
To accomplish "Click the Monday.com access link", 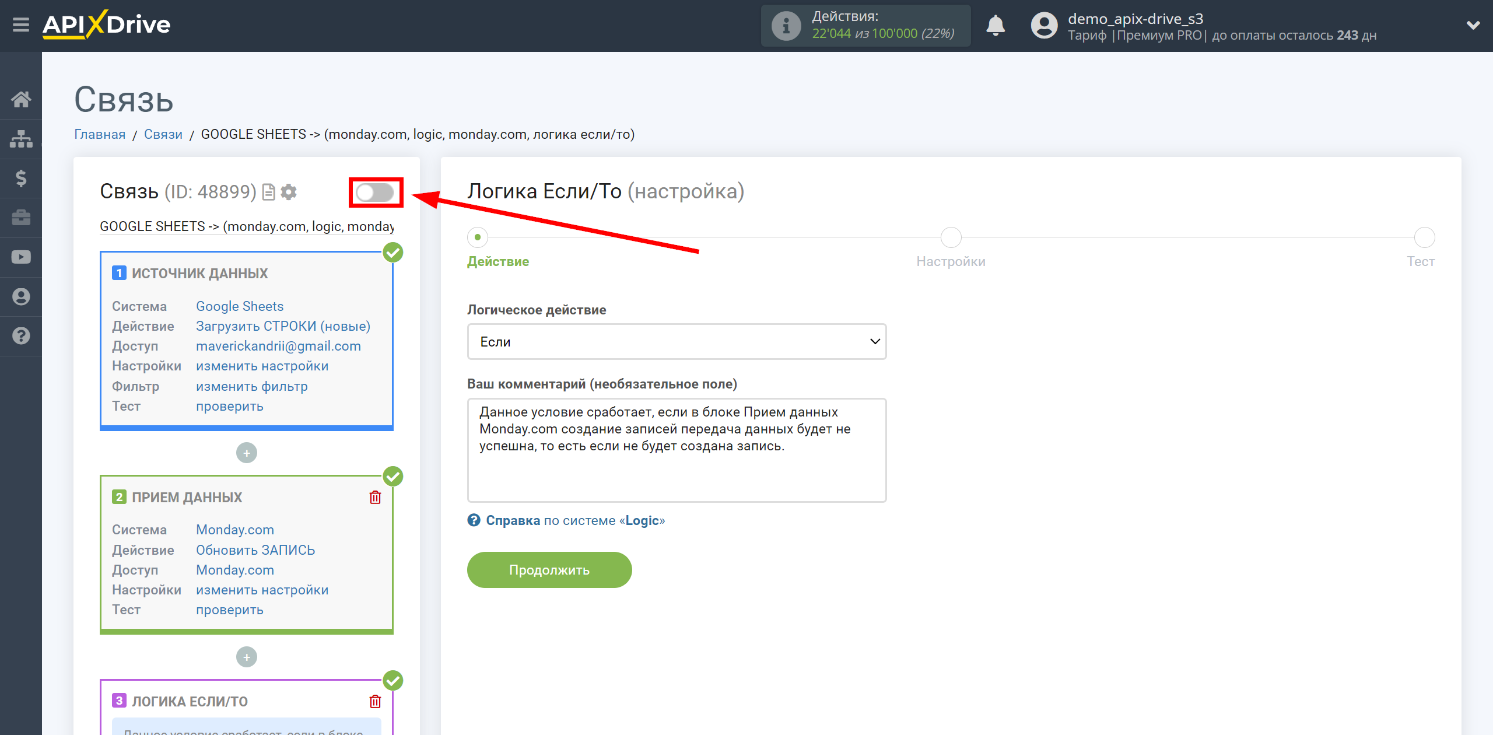I will coord(235,570).
